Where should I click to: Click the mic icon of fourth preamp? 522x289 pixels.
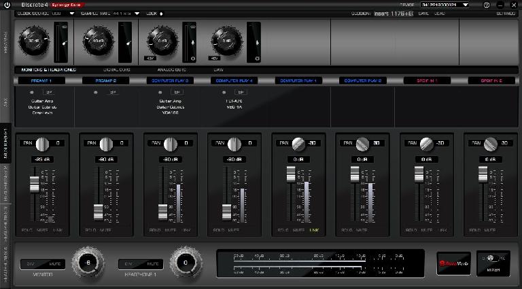point(257,43)
